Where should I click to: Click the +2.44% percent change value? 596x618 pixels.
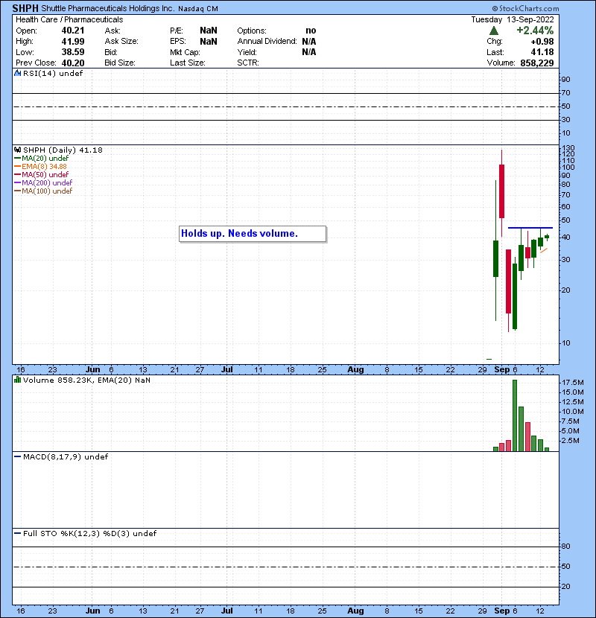[535, 31]
